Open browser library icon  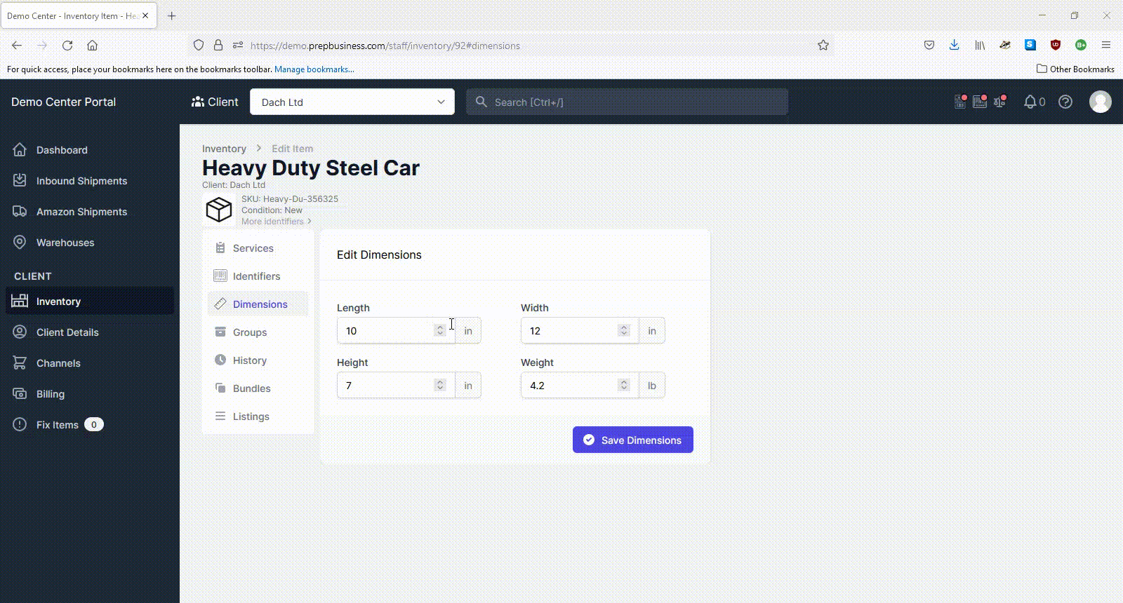pyautogui.click(x=980, y=45)
